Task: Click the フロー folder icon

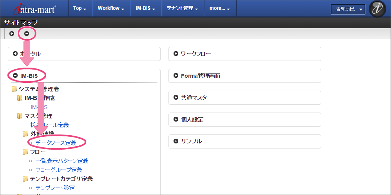Action: (x=25, y=152)
